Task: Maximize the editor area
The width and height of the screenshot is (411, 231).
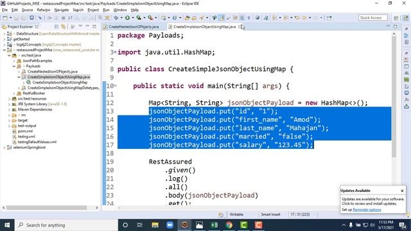Action: [396, 26]
